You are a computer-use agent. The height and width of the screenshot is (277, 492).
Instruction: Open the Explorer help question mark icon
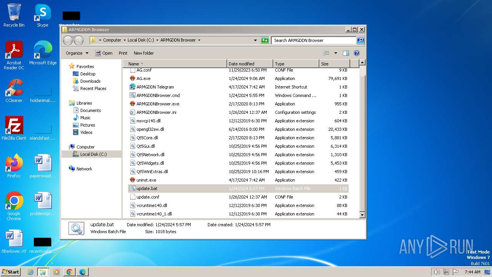356,53
